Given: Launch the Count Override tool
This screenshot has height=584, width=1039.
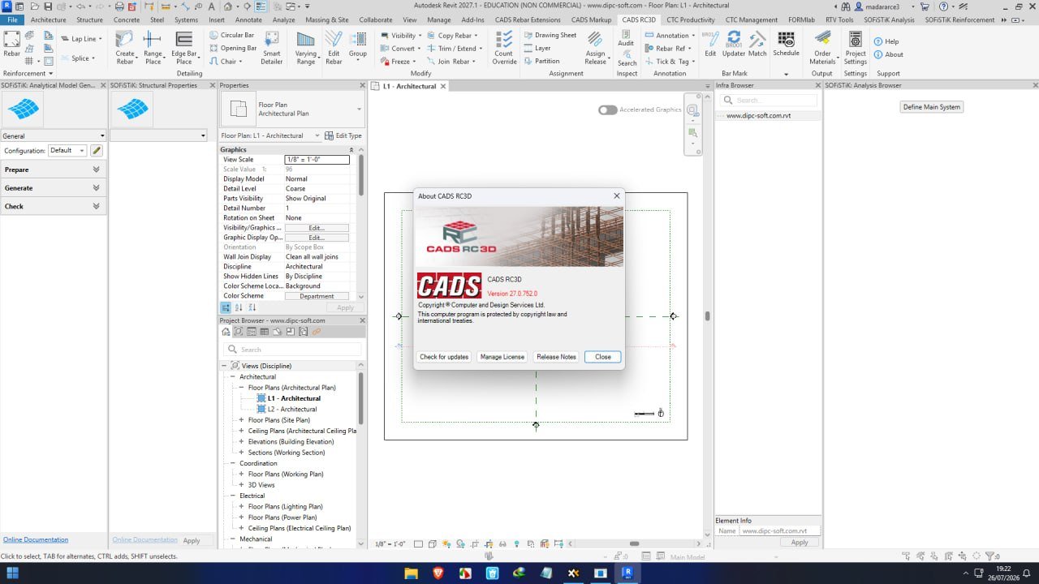Looking at the screenshot, I should [504, 47].
